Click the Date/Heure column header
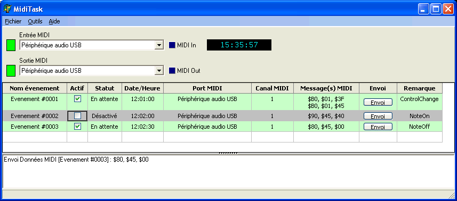This screenshot has height=201, width=457. click(142, 88)
